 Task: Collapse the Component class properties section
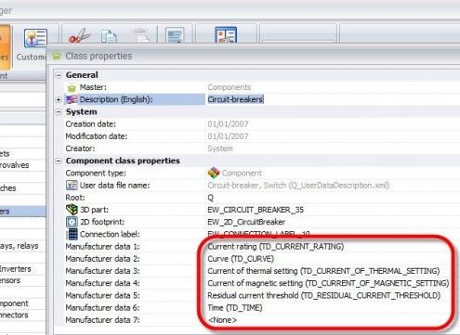click(x=59, y=161)
